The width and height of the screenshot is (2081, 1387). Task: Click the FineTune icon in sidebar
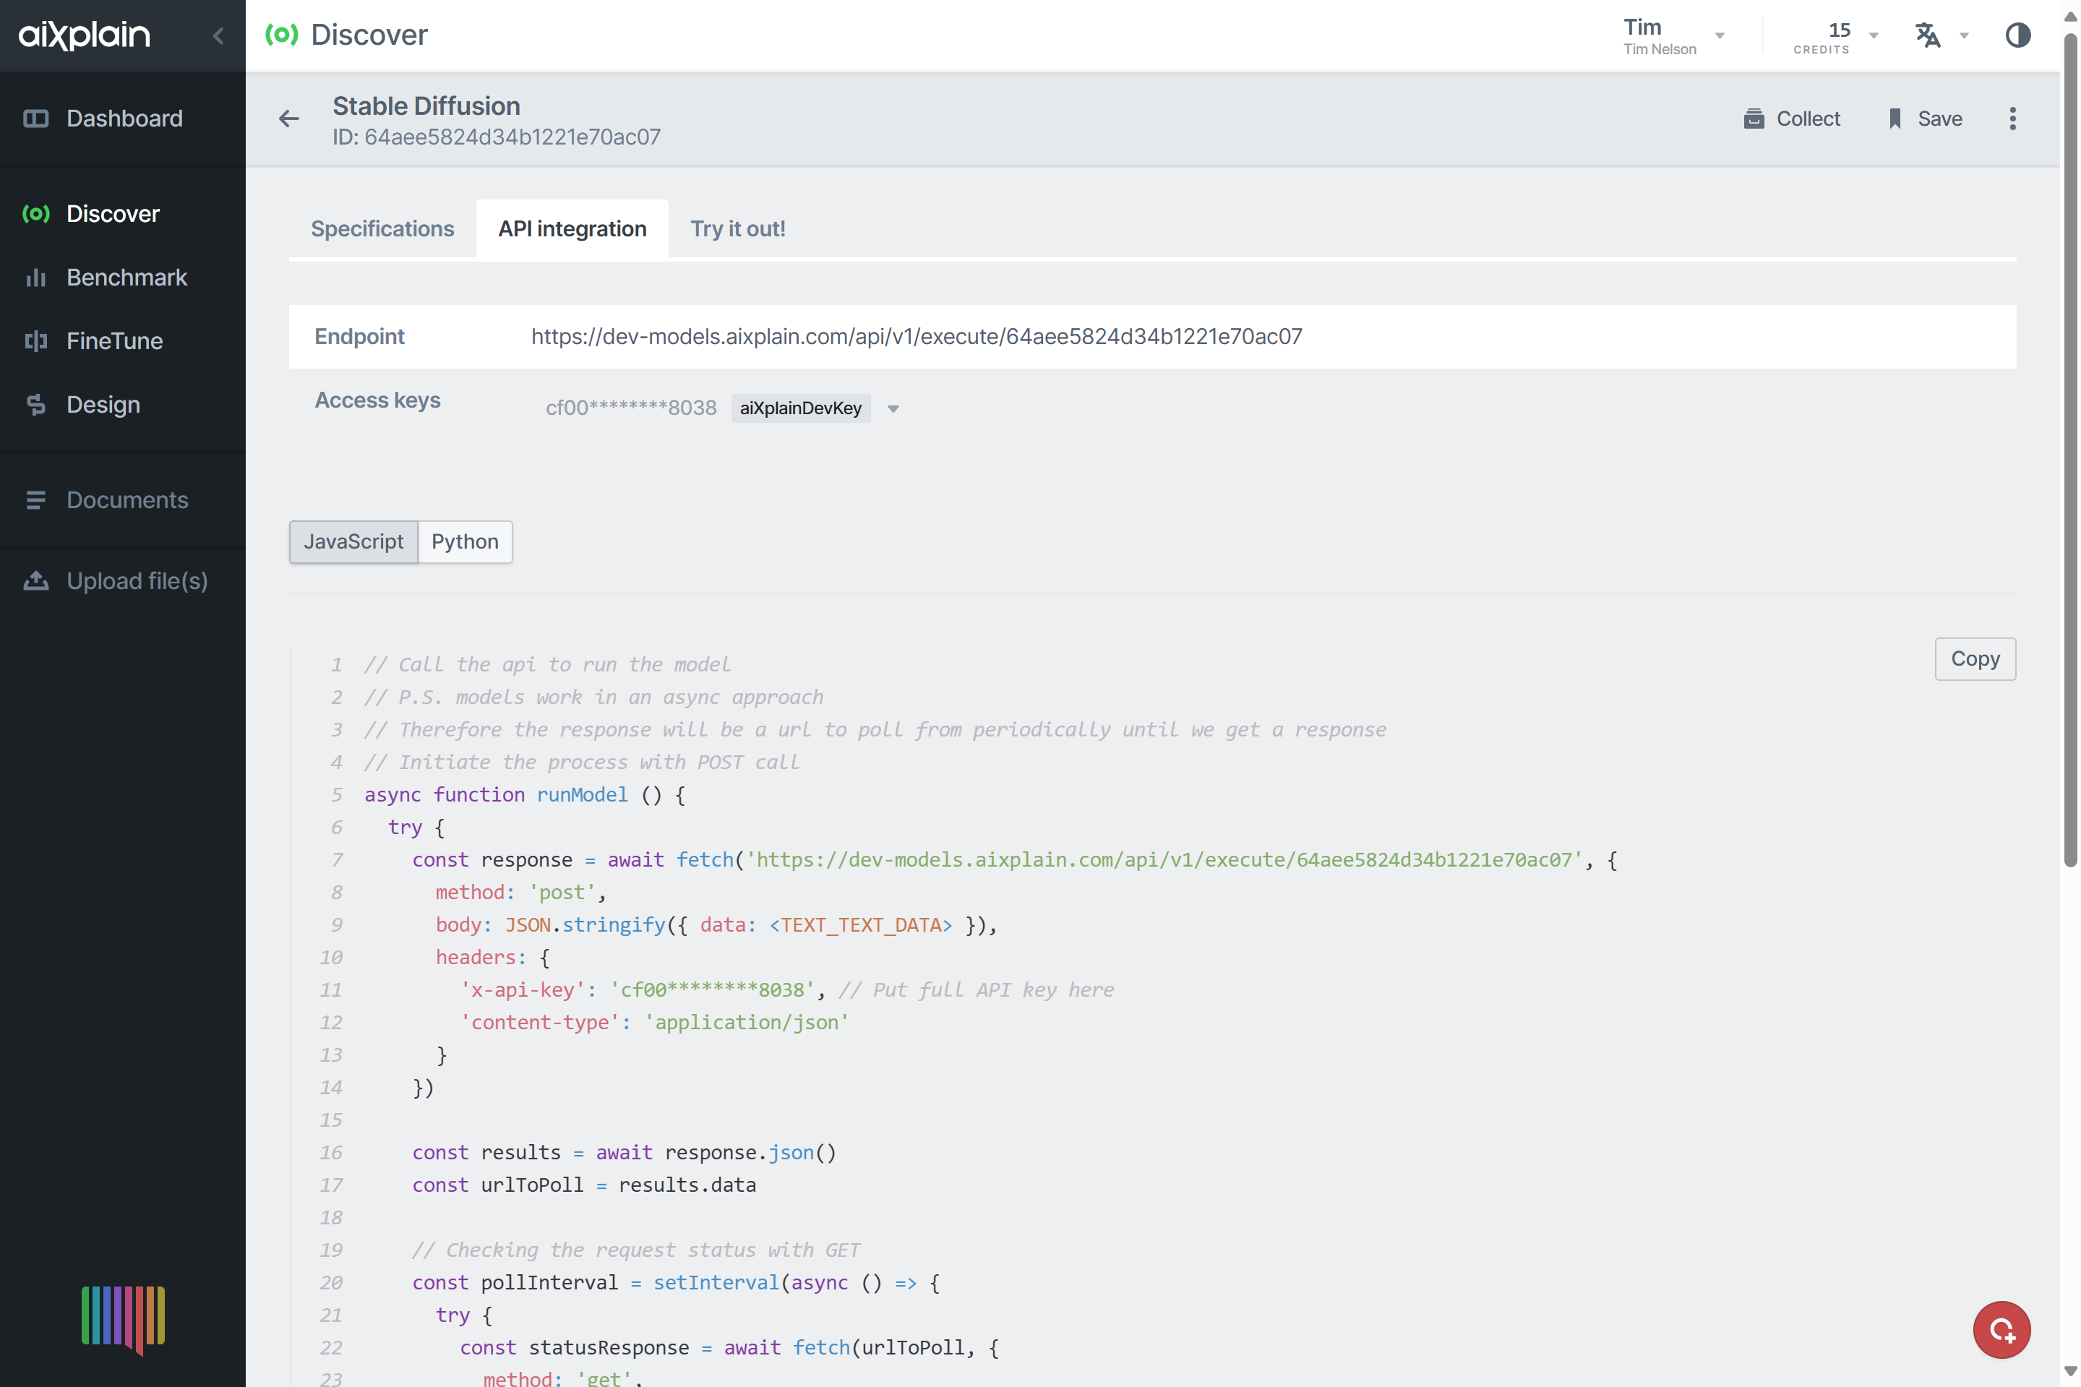pos(35,341)
